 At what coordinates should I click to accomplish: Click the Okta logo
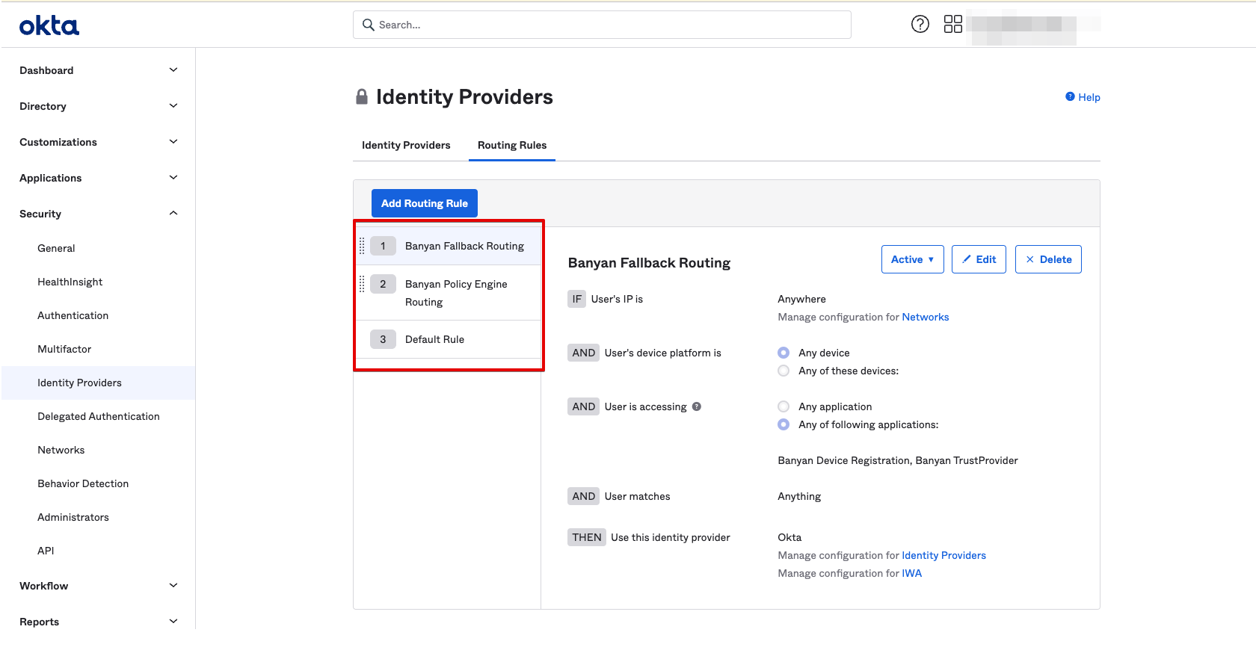(x=49, y=26)
